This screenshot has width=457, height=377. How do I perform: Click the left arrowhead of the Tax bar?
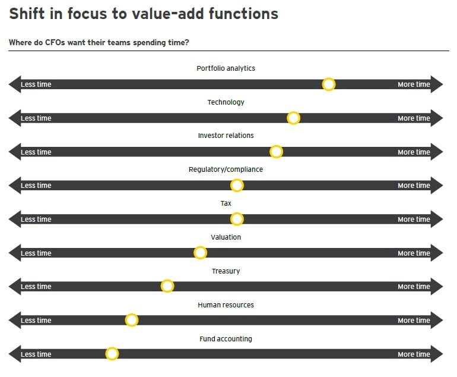pyautogui.click(x=14, y=219)
